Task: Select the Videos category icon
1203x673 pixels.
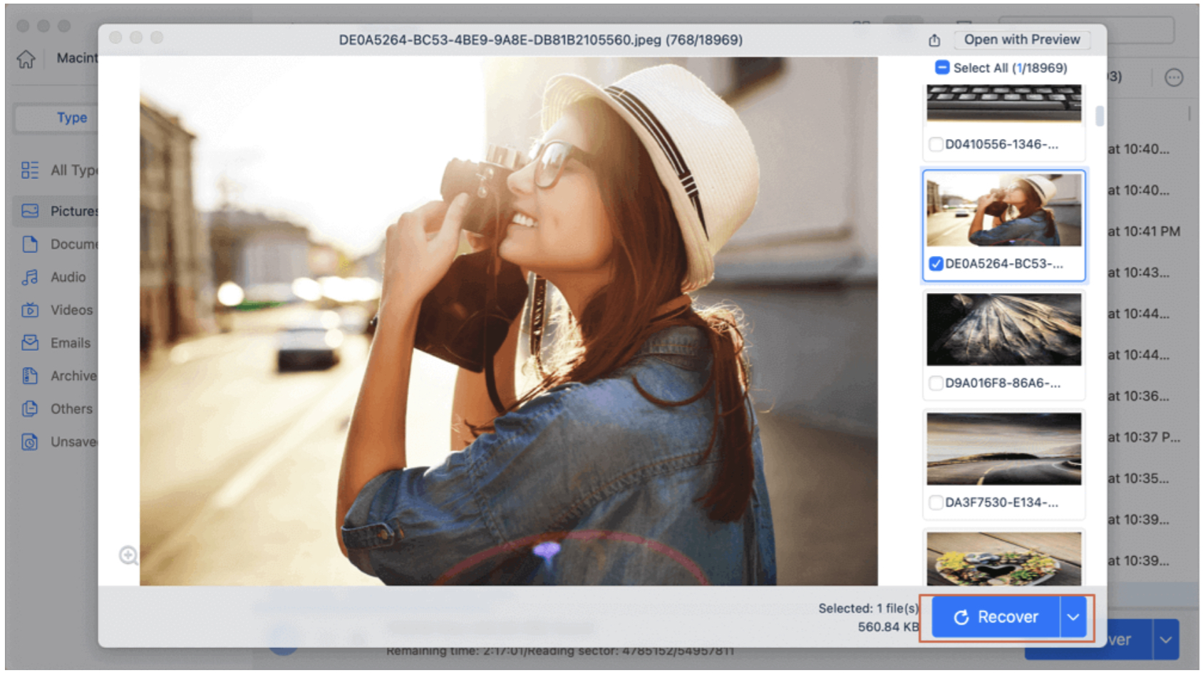Action: pos(30,310)
